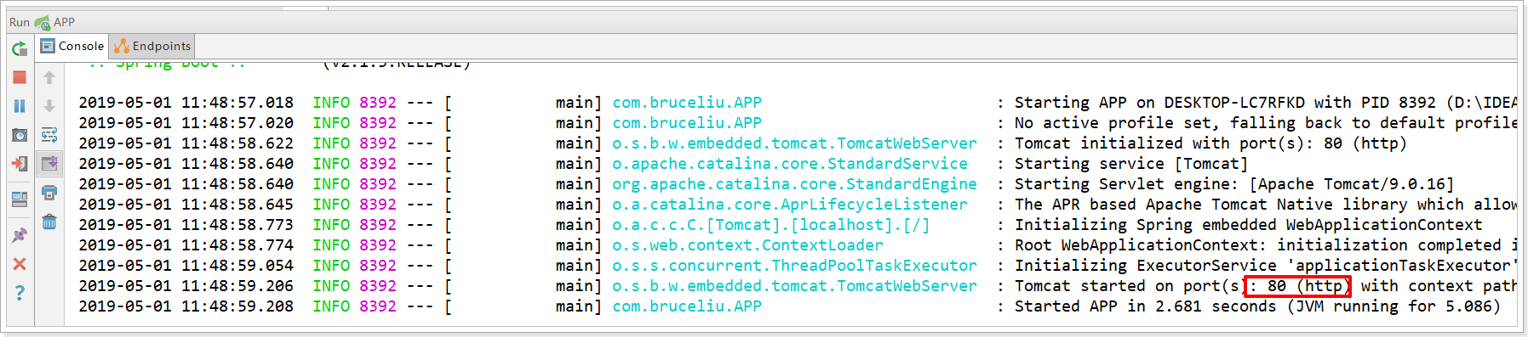Switch to the Endpoints tab
The height and width of the screenshot is (337, 1528).
152,46
